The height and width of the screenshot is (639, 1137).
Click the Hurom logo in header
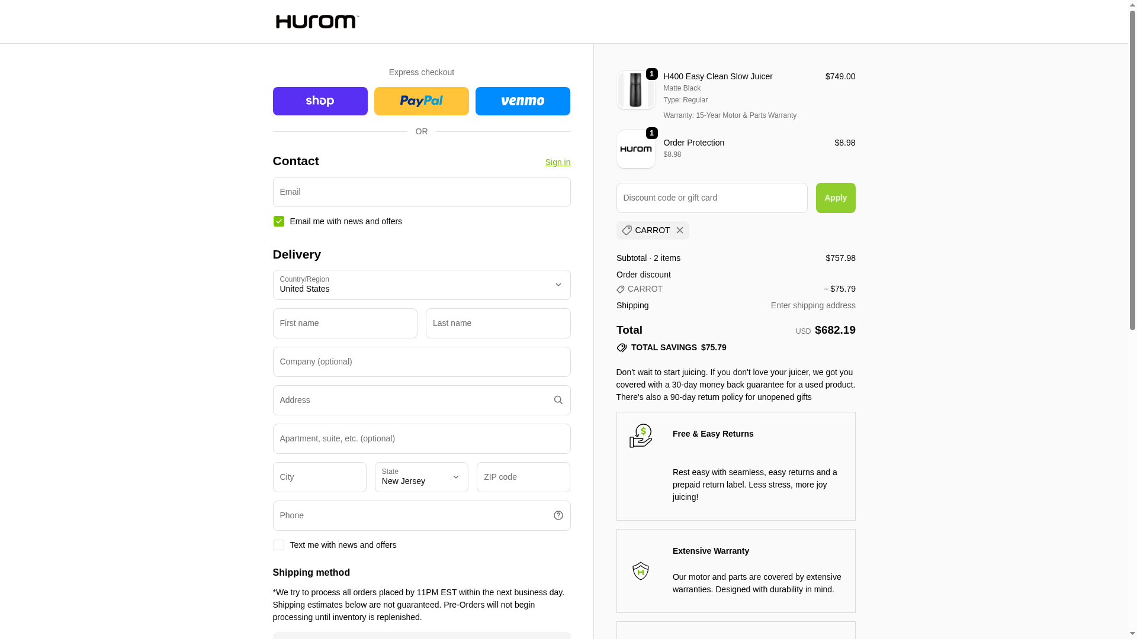[317, 22]
